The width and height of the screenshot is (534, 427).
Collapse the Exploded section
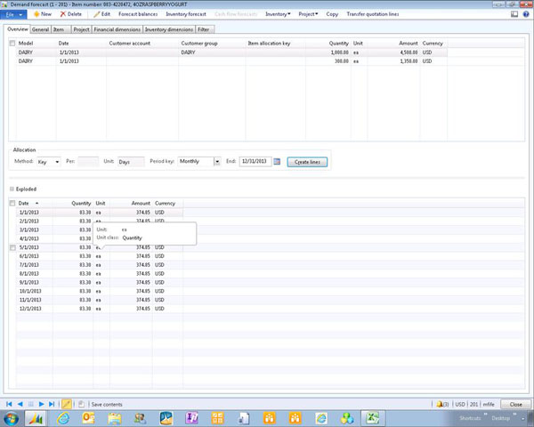[x=12, y=189]
